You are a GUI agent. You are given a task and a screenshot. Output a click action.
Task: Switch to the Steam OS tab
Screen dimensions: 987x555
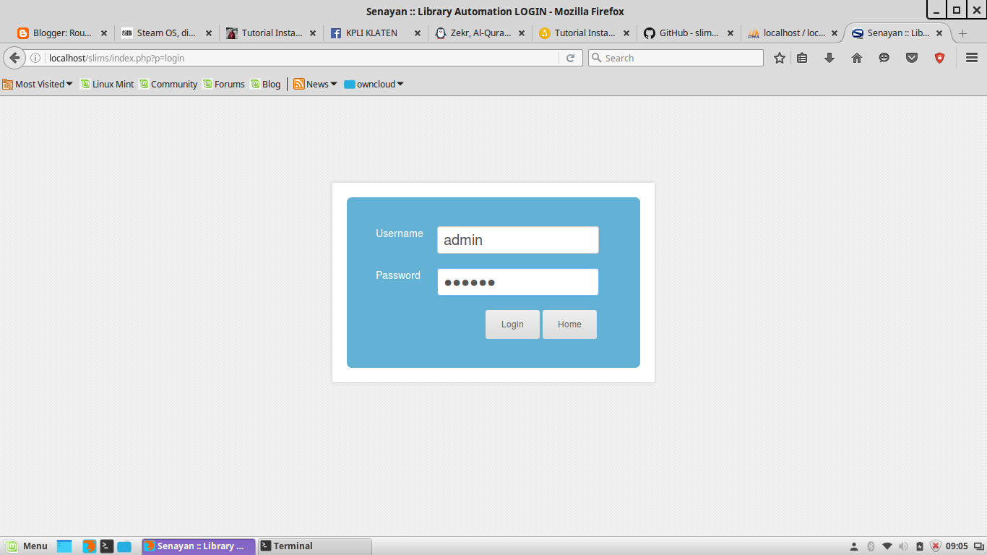(x=166, y=33)
